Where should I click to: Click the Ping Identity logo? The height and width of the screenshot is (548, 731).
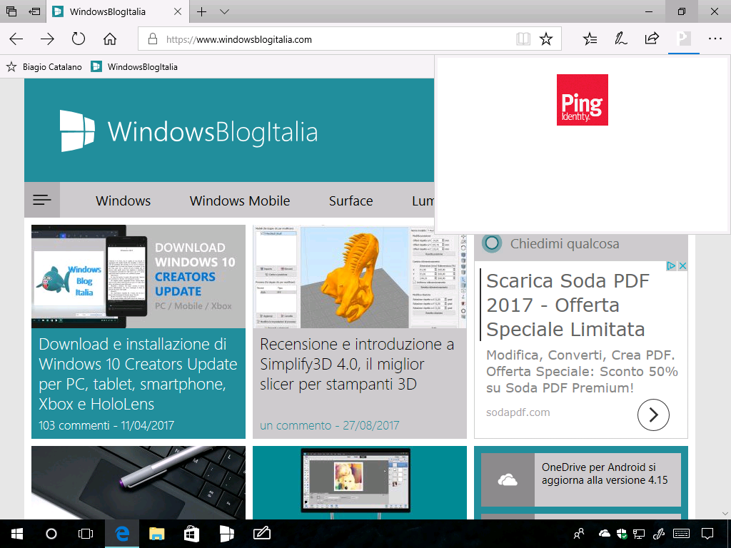coord(583,100)
